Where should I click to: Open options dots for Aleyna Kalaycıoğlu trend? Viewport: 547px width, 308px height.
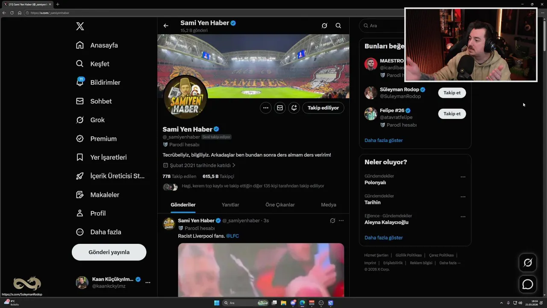(x=463, y=217)
